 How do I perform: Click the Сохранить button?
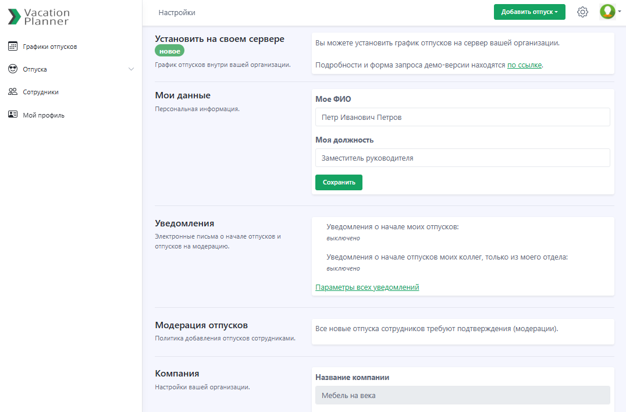(339, 182)
